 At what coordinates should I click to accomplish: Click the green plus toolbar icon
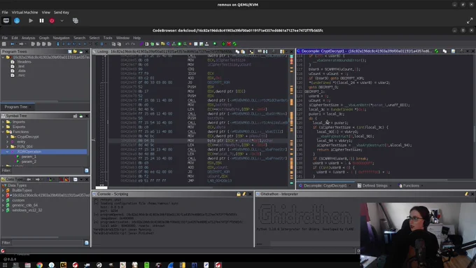[x=223, y=44]
